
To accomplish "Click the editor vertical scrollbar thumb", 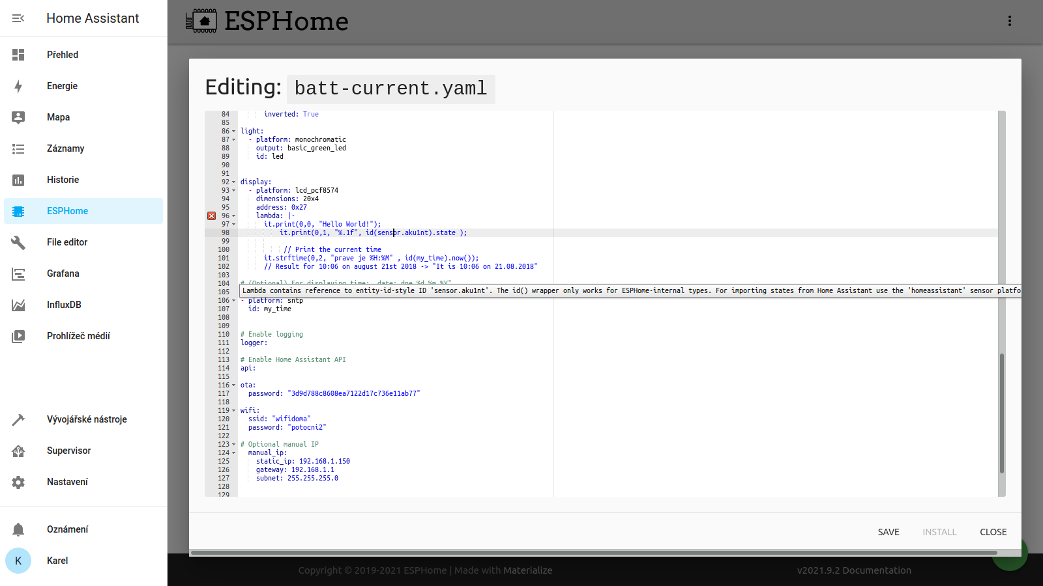I will (x=1002, y=413).
